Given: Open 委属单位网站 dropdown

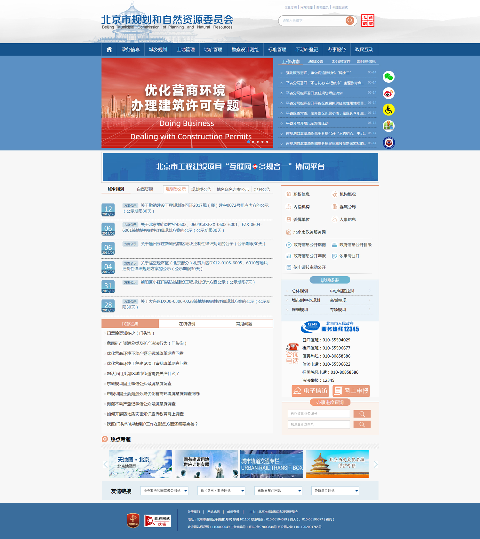Looking at the screenshot, I should [x=335, y=491].
